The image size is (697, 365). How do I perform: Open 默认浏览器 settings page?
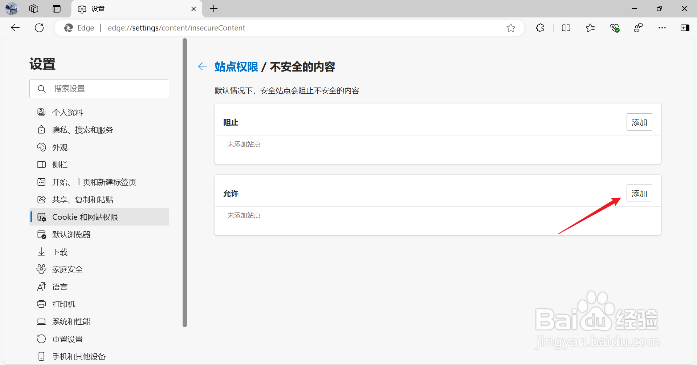tap(71, 234)
